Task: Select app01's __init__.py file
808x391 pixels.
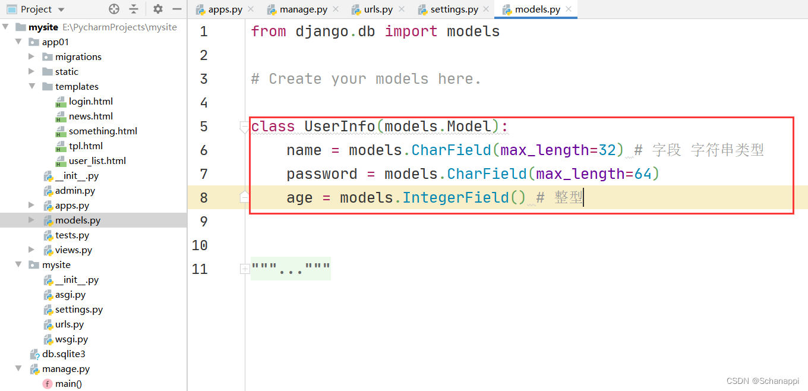Action: coord(77,175)
